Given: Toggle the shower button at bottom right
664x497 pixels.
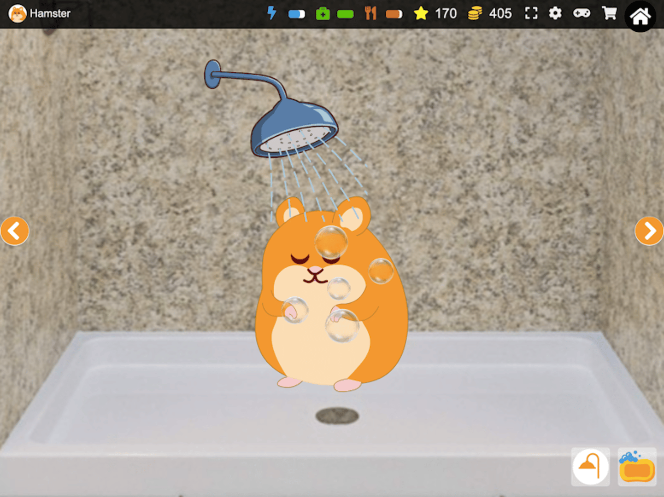Looking at the screenshot, I should pyautogui.click(x=590, y=467).
